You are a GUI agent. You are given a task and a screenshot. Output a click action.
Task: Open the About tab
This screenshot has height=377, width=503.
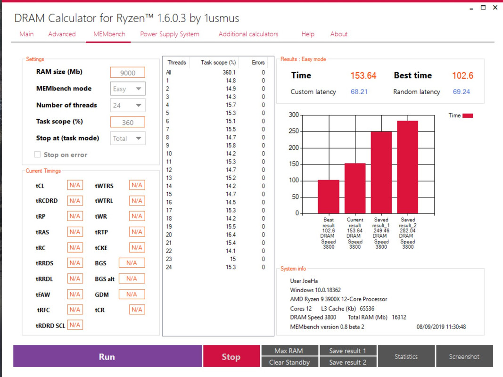pos(339,34)
